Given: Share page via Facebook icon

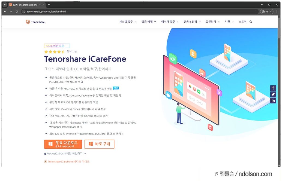Looking at the screenshot, I should (x=273, y=88).
